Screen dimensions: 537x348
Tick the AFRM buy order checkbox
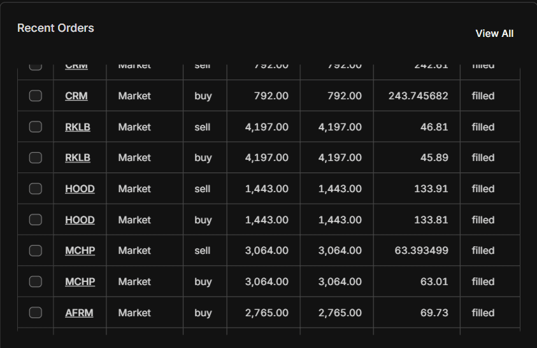tap(36, 313)
